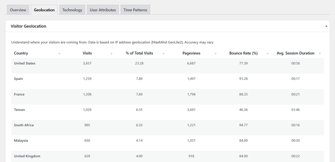Screen dimensions: 335x162
Task: Collapse the Visitor Geolocation panel
Action: (326, 26)
